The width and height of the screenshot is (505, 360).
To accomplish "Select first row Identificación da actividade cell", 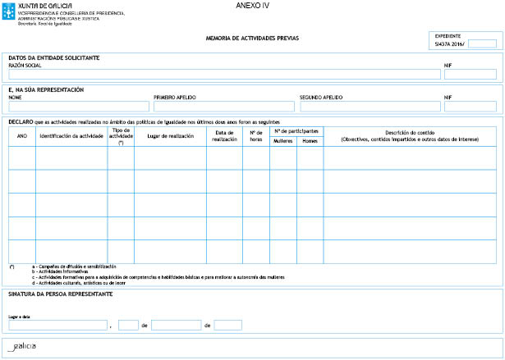I will click(x=71, y=157).
